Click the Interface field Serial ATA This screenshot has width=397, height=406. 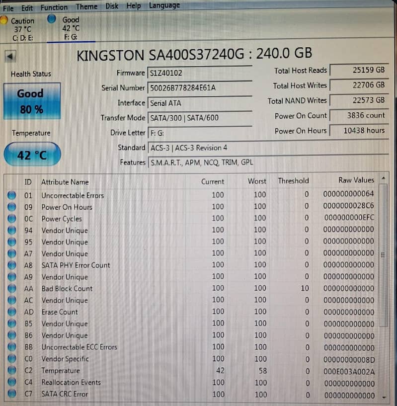click(x=199, y=103)
